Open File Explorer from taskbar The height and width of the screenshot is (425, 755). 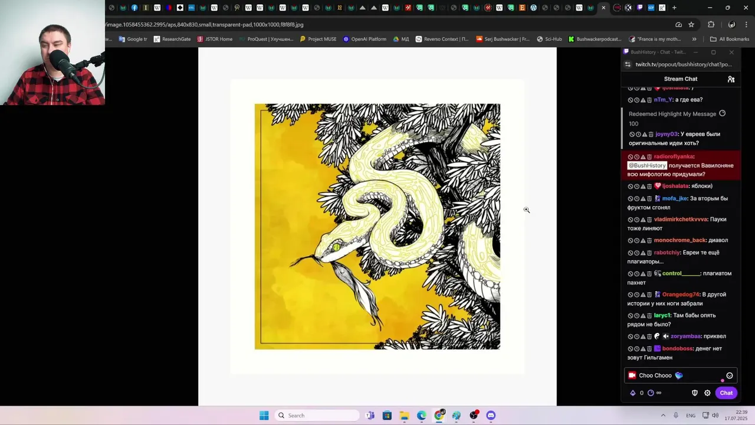click(x=404, y=416)
